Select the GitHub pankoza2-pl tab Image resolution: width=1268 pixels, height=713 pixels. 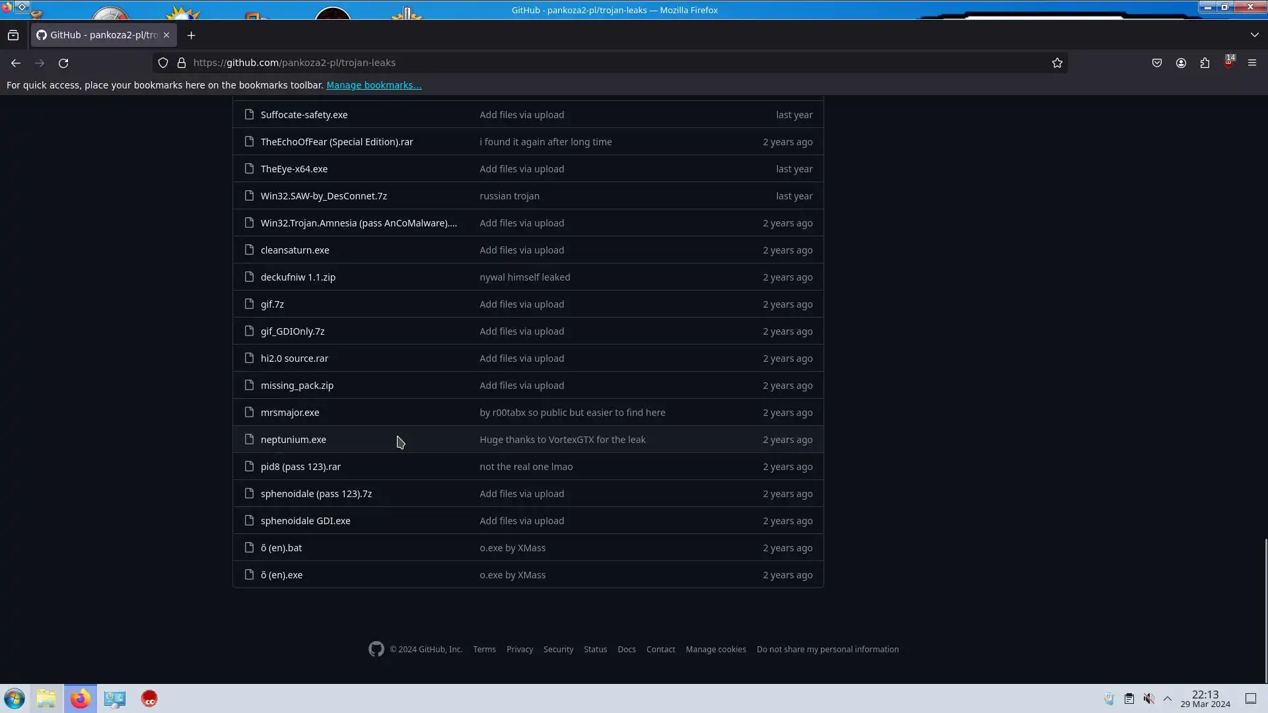point(99,35)
